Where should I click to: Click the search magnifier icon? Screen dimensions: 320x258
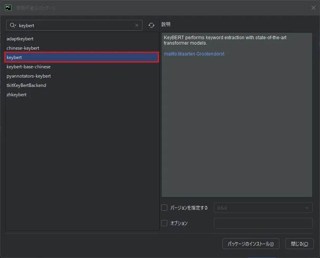point(13,25)
